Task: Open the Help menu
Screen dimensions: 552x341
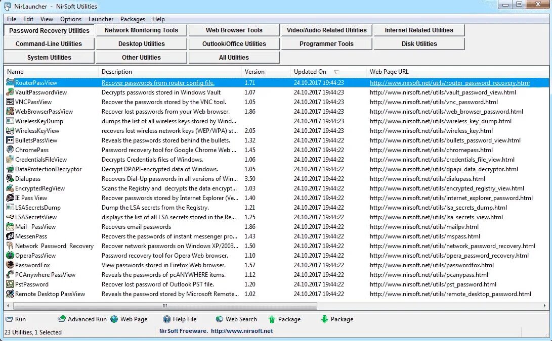Action: point(158,19)
